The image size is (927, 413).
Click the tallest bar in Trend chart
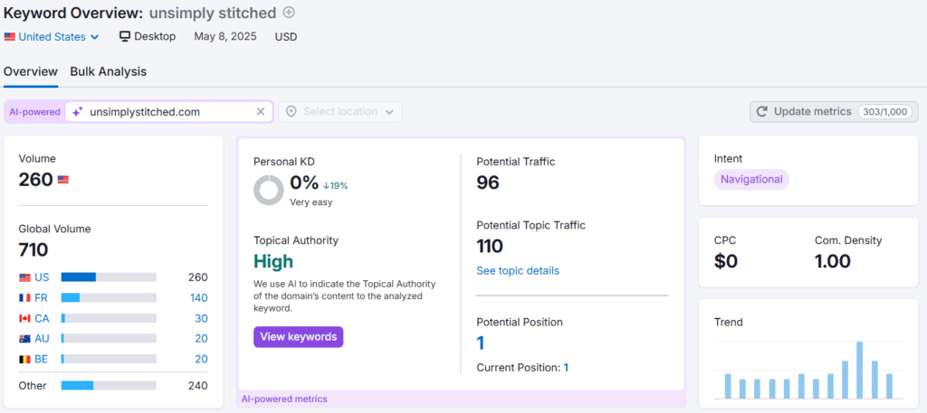click(x=860, y=370)
